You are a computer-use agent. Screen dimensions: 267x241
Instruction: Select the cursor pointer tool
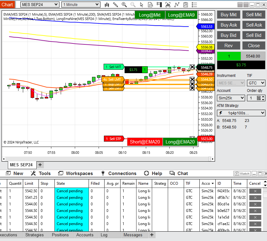(x=141, y=5)
